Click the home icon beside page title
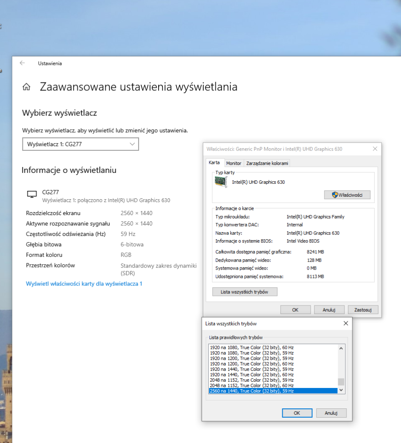401x443 pixels. (x=26, y=87)
